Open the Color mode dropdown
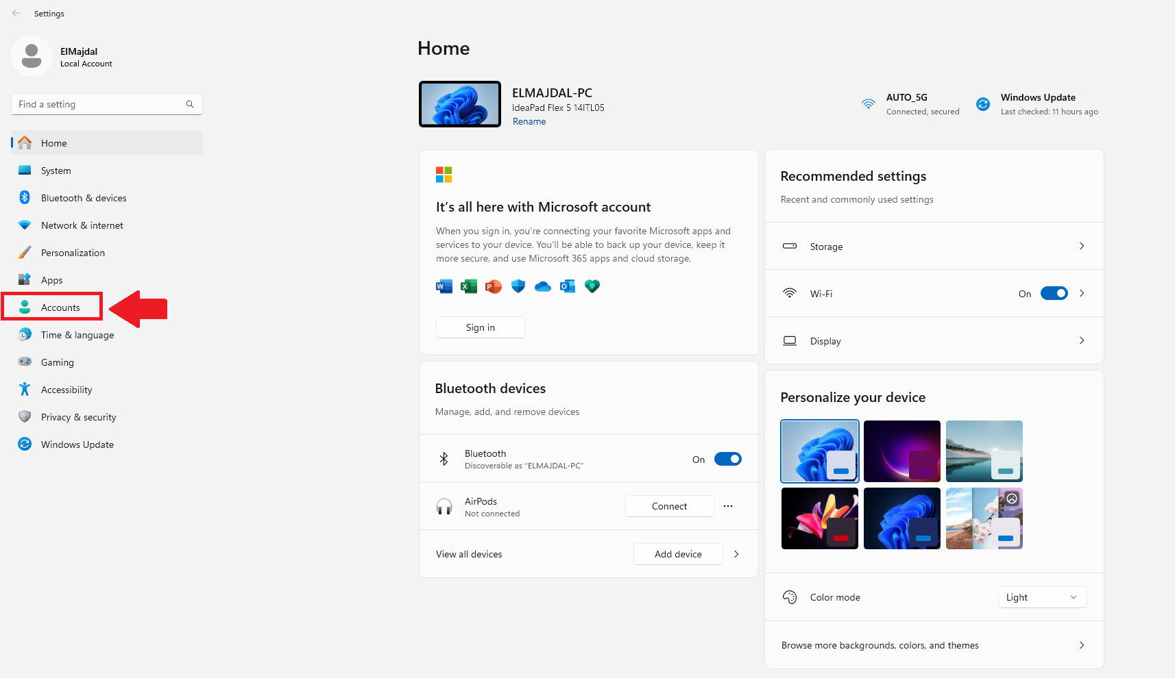 click(1041, 597)
